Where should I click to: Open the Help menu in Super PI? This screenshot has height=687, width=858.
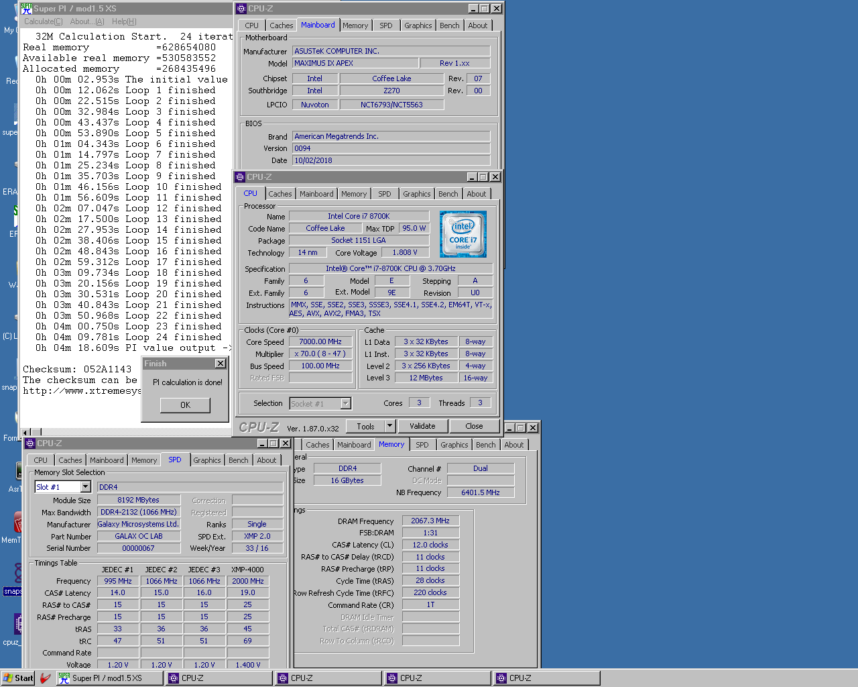[124, 21]
